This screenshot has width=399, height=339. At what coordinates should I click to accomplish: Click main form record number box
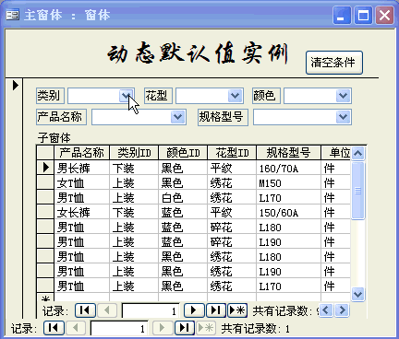click(x=119, y=328)
